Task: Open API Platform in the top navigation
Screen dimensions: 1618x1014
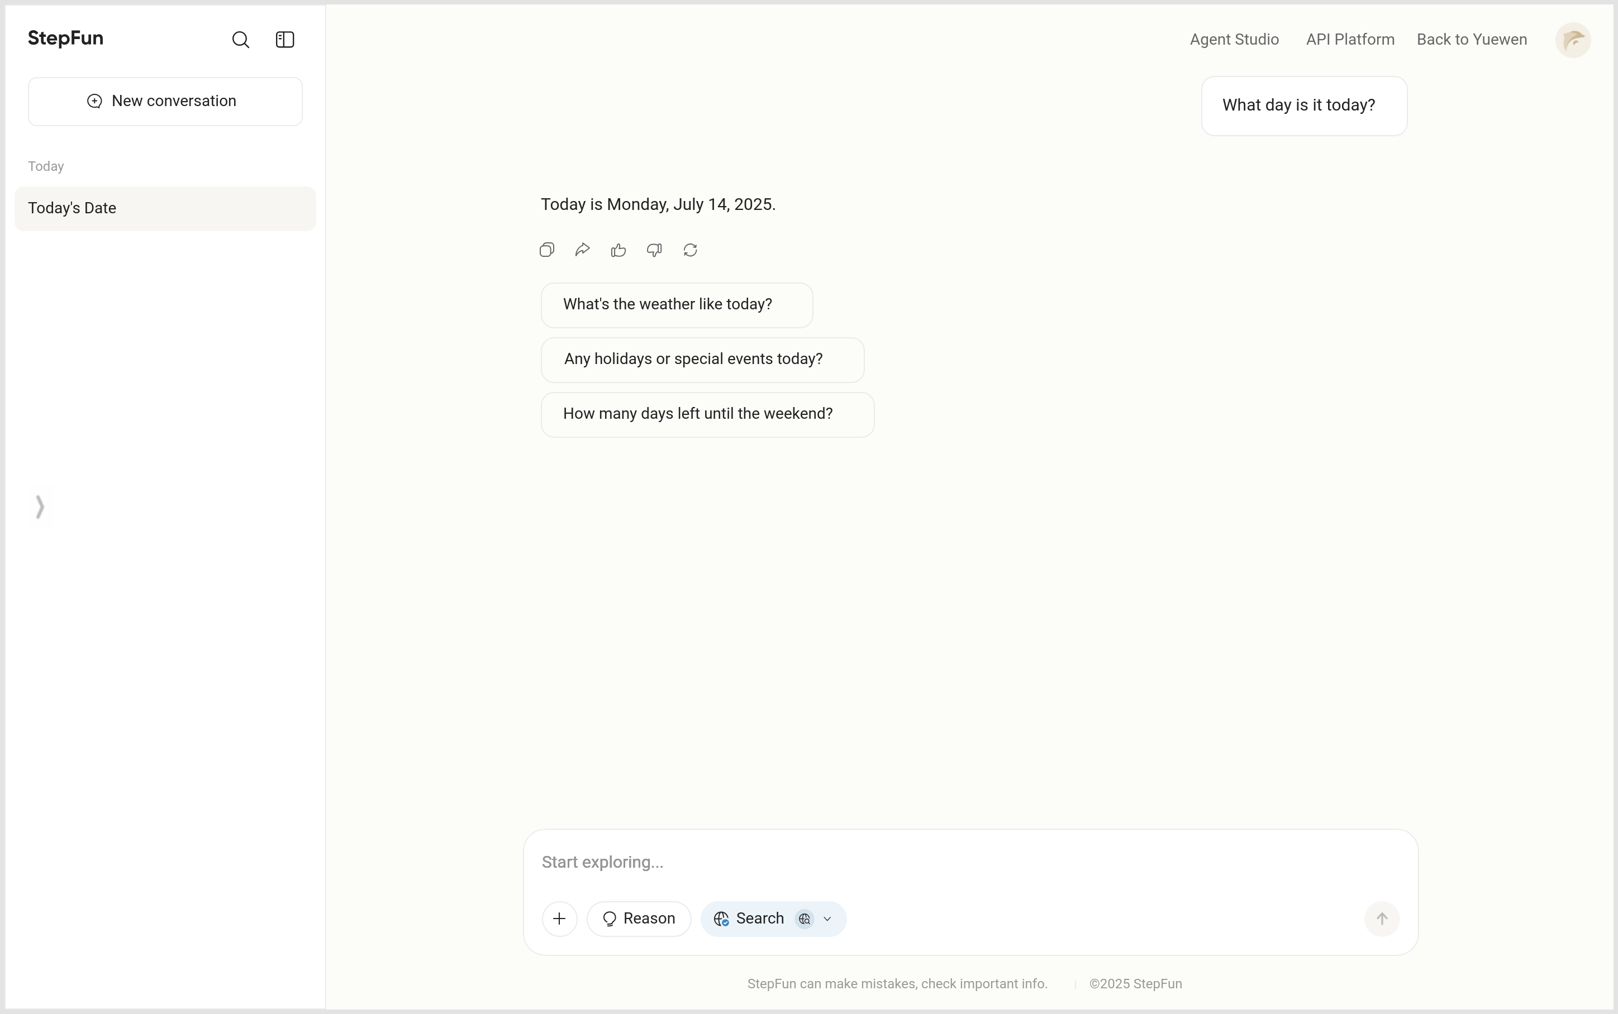Action: 1350,40
